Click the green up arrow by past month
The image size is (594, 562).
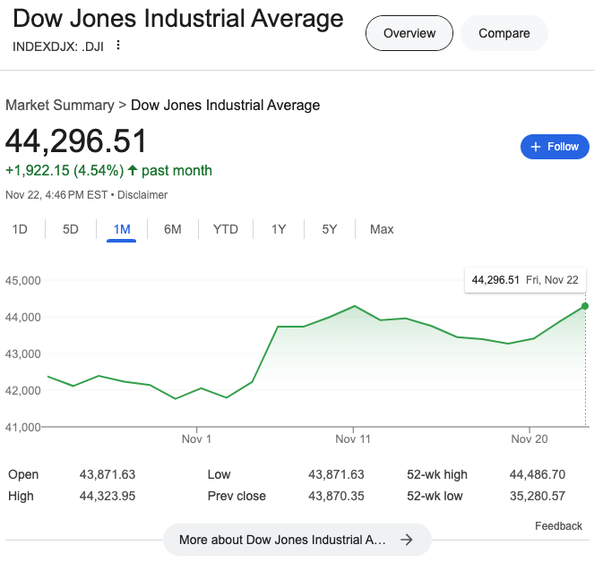(x=133, y=170)
